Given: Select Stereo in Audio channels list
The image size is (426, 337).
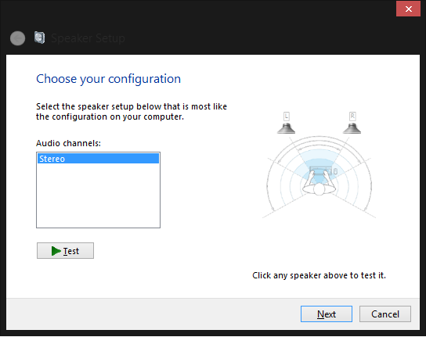Looking at the screenshot, I should click(x=98, y=159).
